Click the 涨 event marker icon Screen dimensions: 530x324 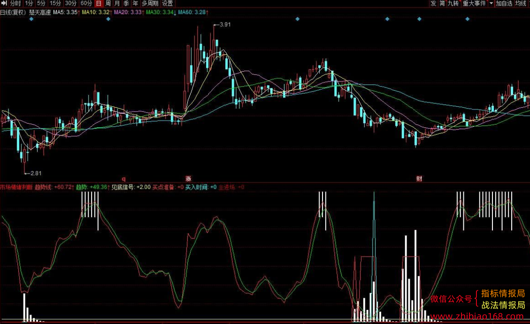coord(188,179)
